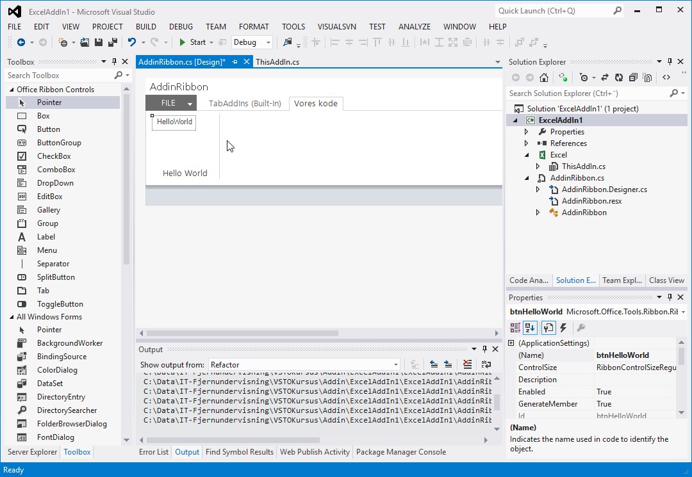The width and height of the screenshot is (692, 477).
Task: Select the Categorized icon in Properties panel
Action: click(515, 327)
